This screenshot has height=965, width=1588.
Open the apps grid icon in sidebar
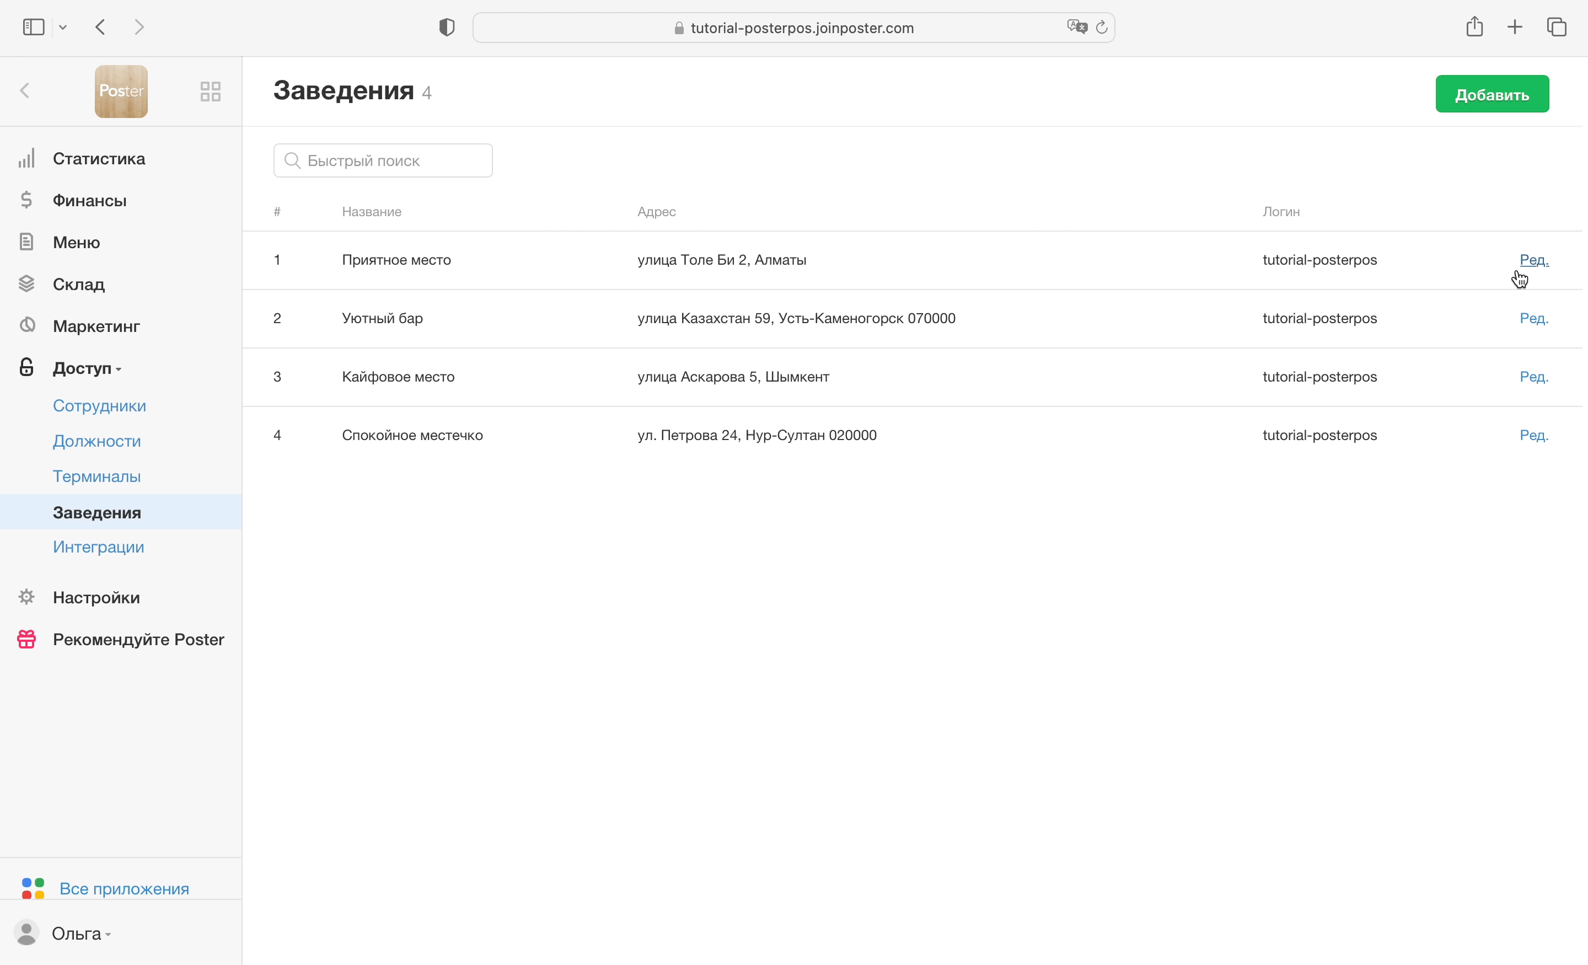[x=210, y=91]
